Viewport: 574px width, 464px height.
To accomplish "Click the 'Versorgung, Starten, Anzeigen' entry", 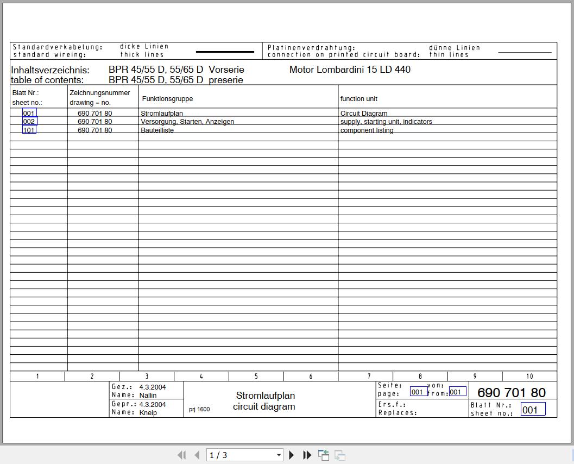I will tap(187, 122).
